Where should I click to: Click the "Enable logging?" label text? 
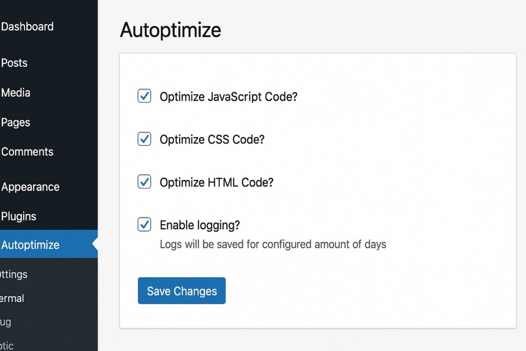coord(200,225)
